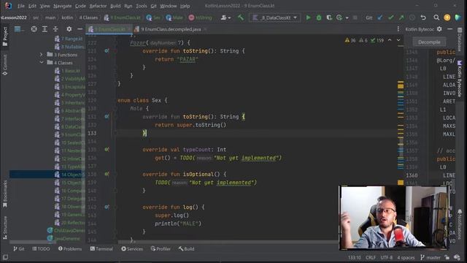Change the 4 spaces indent setting

click(406, 257)
